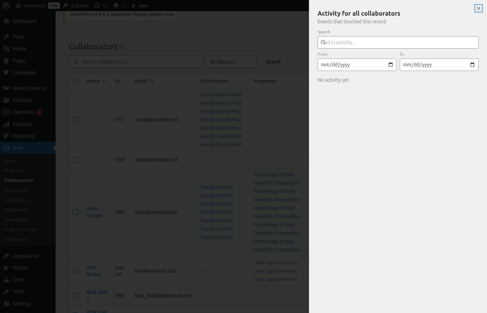Viewport: 487px width, 313px height.
Task: Click the help icon beside Collaborators heading
Action: 122,47
